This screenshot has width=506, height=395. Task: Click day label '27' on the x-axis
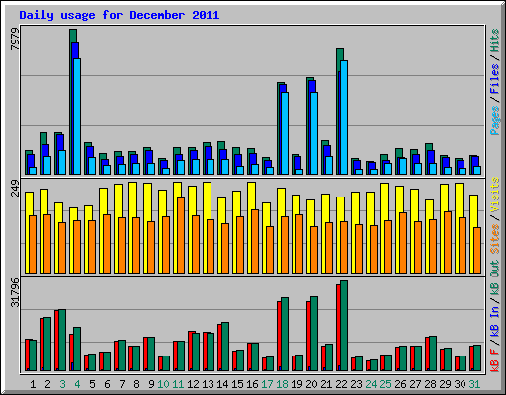(415, 384)
